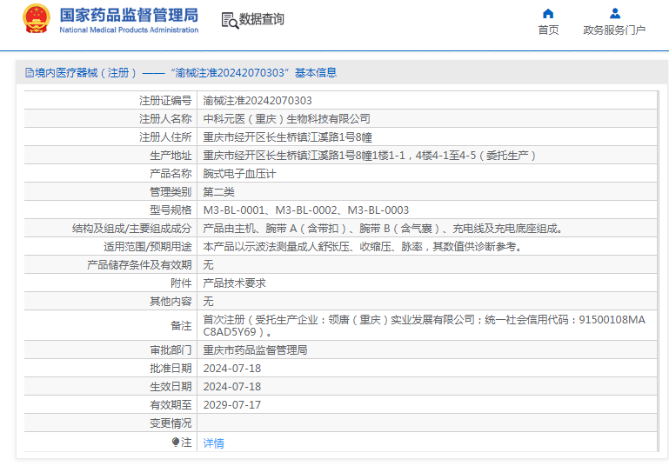Viewport: 669px width, 466px height.
Task: Click the 有效期至 label
Action: [171, 405]
